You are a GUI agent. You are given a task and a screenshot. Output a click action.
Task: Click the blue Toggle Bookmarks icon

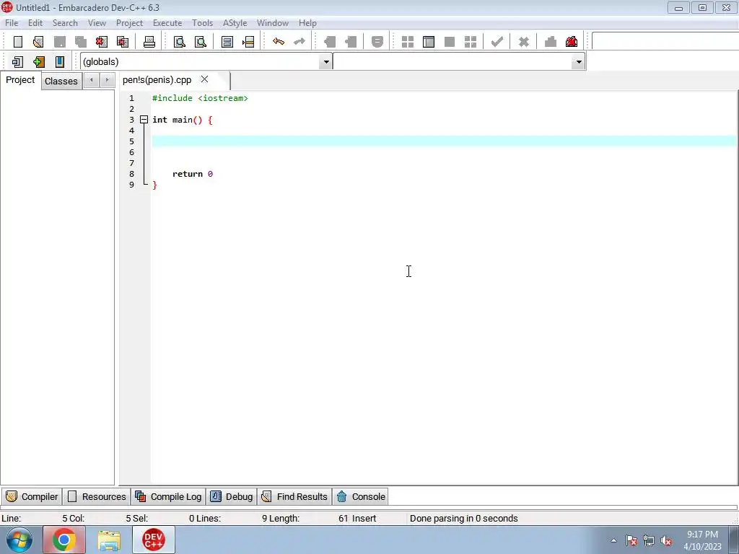[x=60, y=62]
